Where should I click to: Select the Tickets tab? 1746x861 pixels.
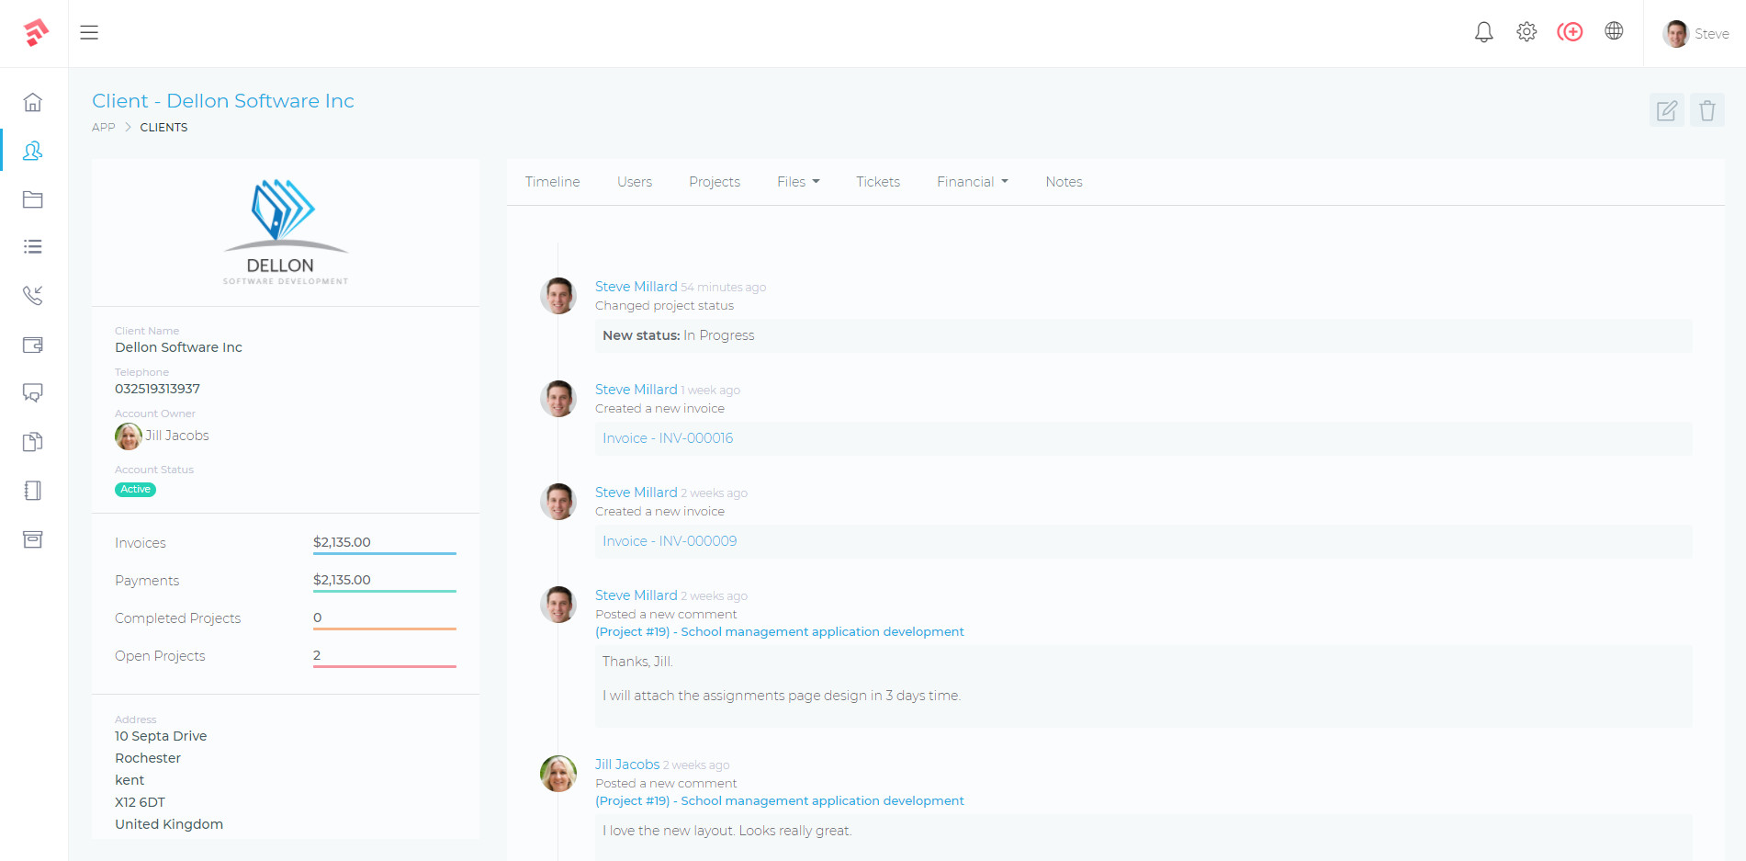(878, 181)
